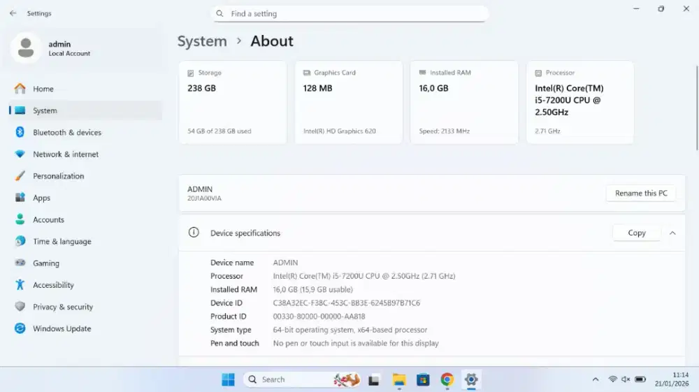This screenshot has height=392, width=699.
Task: Open the Home settings page
Action: click(85, 89)
